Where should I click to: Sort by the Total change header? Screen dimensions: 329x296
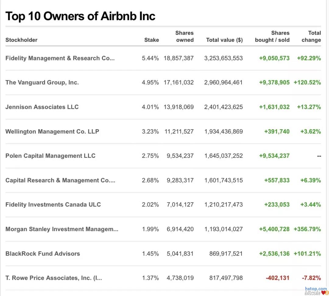tap(311, 37)
